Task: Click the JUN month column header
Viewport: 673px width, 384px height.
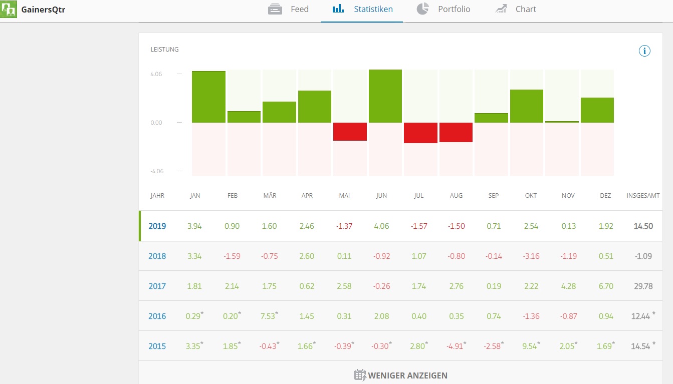Action: [x=381, y=196]
